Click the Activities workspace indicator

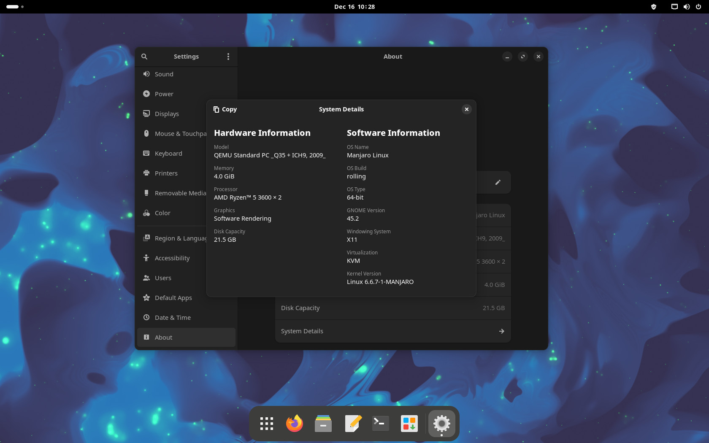coord(15,7)
